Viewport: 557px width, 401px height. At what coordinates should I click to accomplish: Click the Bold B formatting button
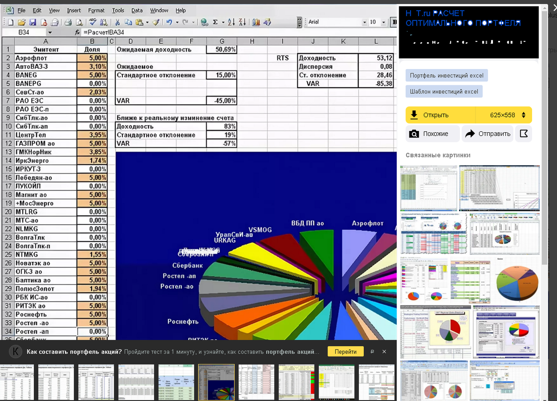click(395, 22)
